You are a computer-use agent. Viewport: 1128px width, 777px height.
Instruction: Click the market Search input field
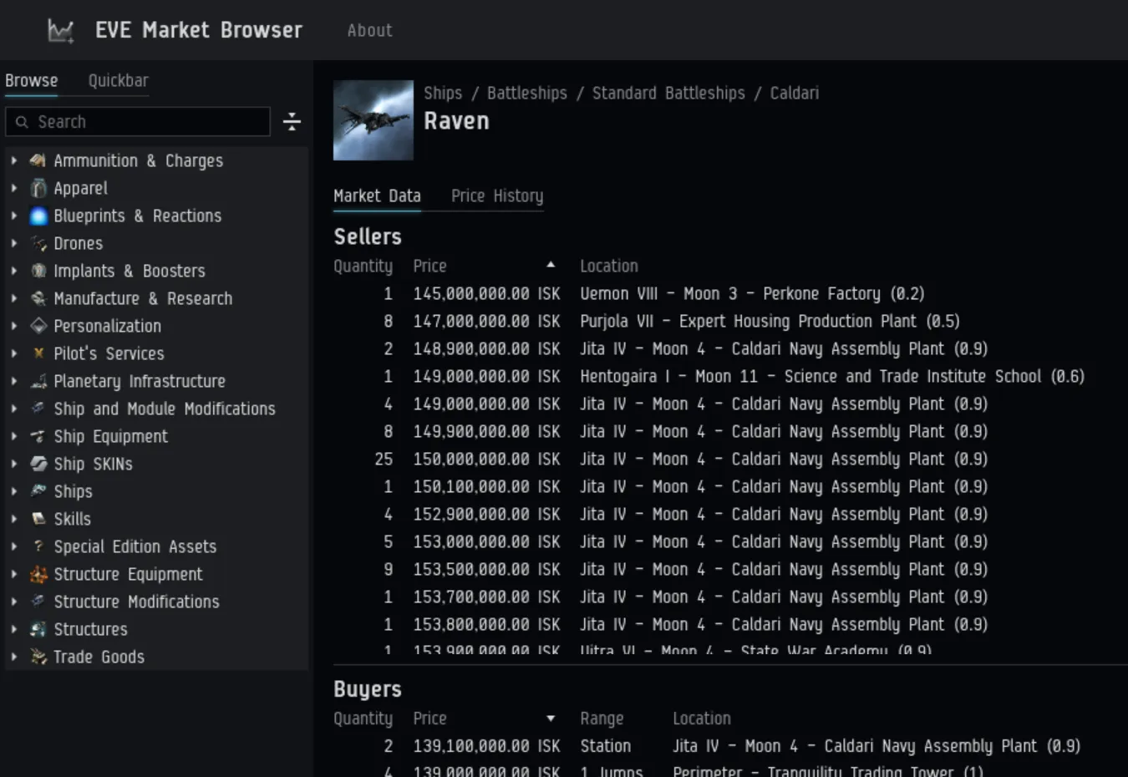click(138, 122)
